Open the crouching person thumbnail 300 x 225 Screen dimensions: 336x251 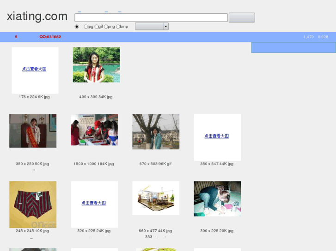(217, 199)
